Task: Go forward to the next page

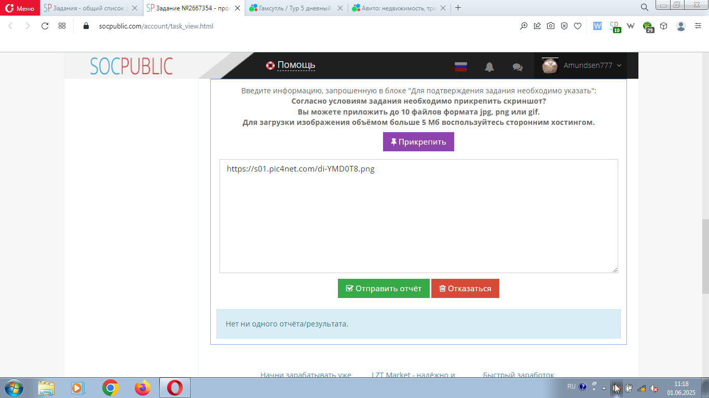Action: [28, 26]
